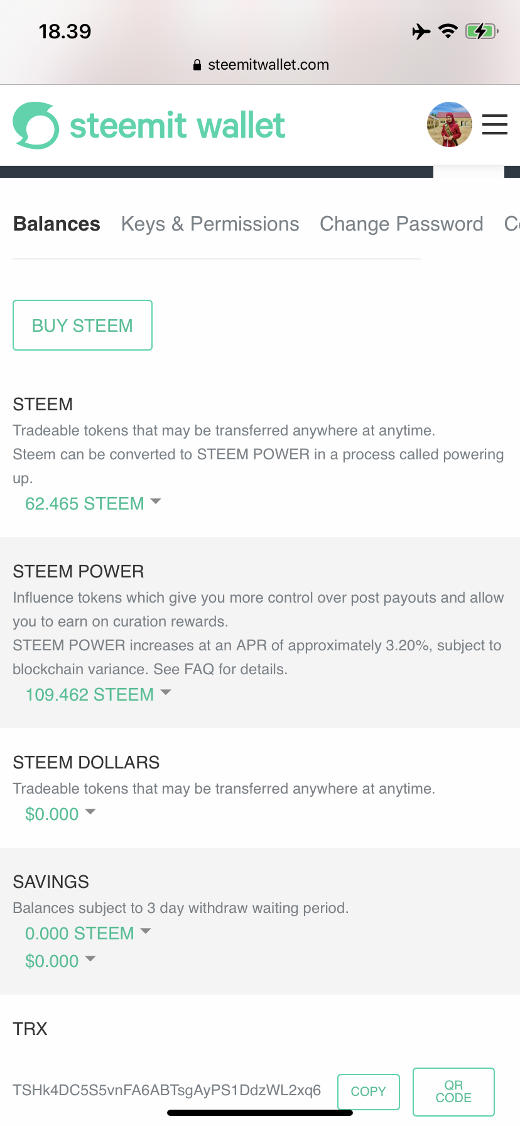Image resolution: width=520 pixels, height=1126 pixels.
Task: Open the hamburger menu icon
Action: point(494,124)
